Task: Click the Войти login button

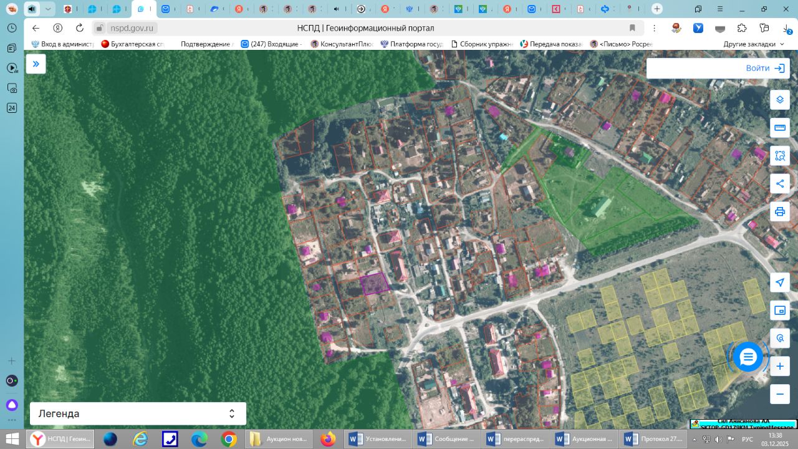Action: pos(765,68)
